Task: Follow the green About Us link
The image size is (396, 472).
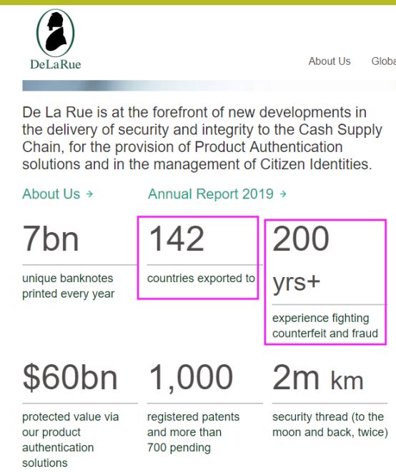Action: [x=51, y=194]
